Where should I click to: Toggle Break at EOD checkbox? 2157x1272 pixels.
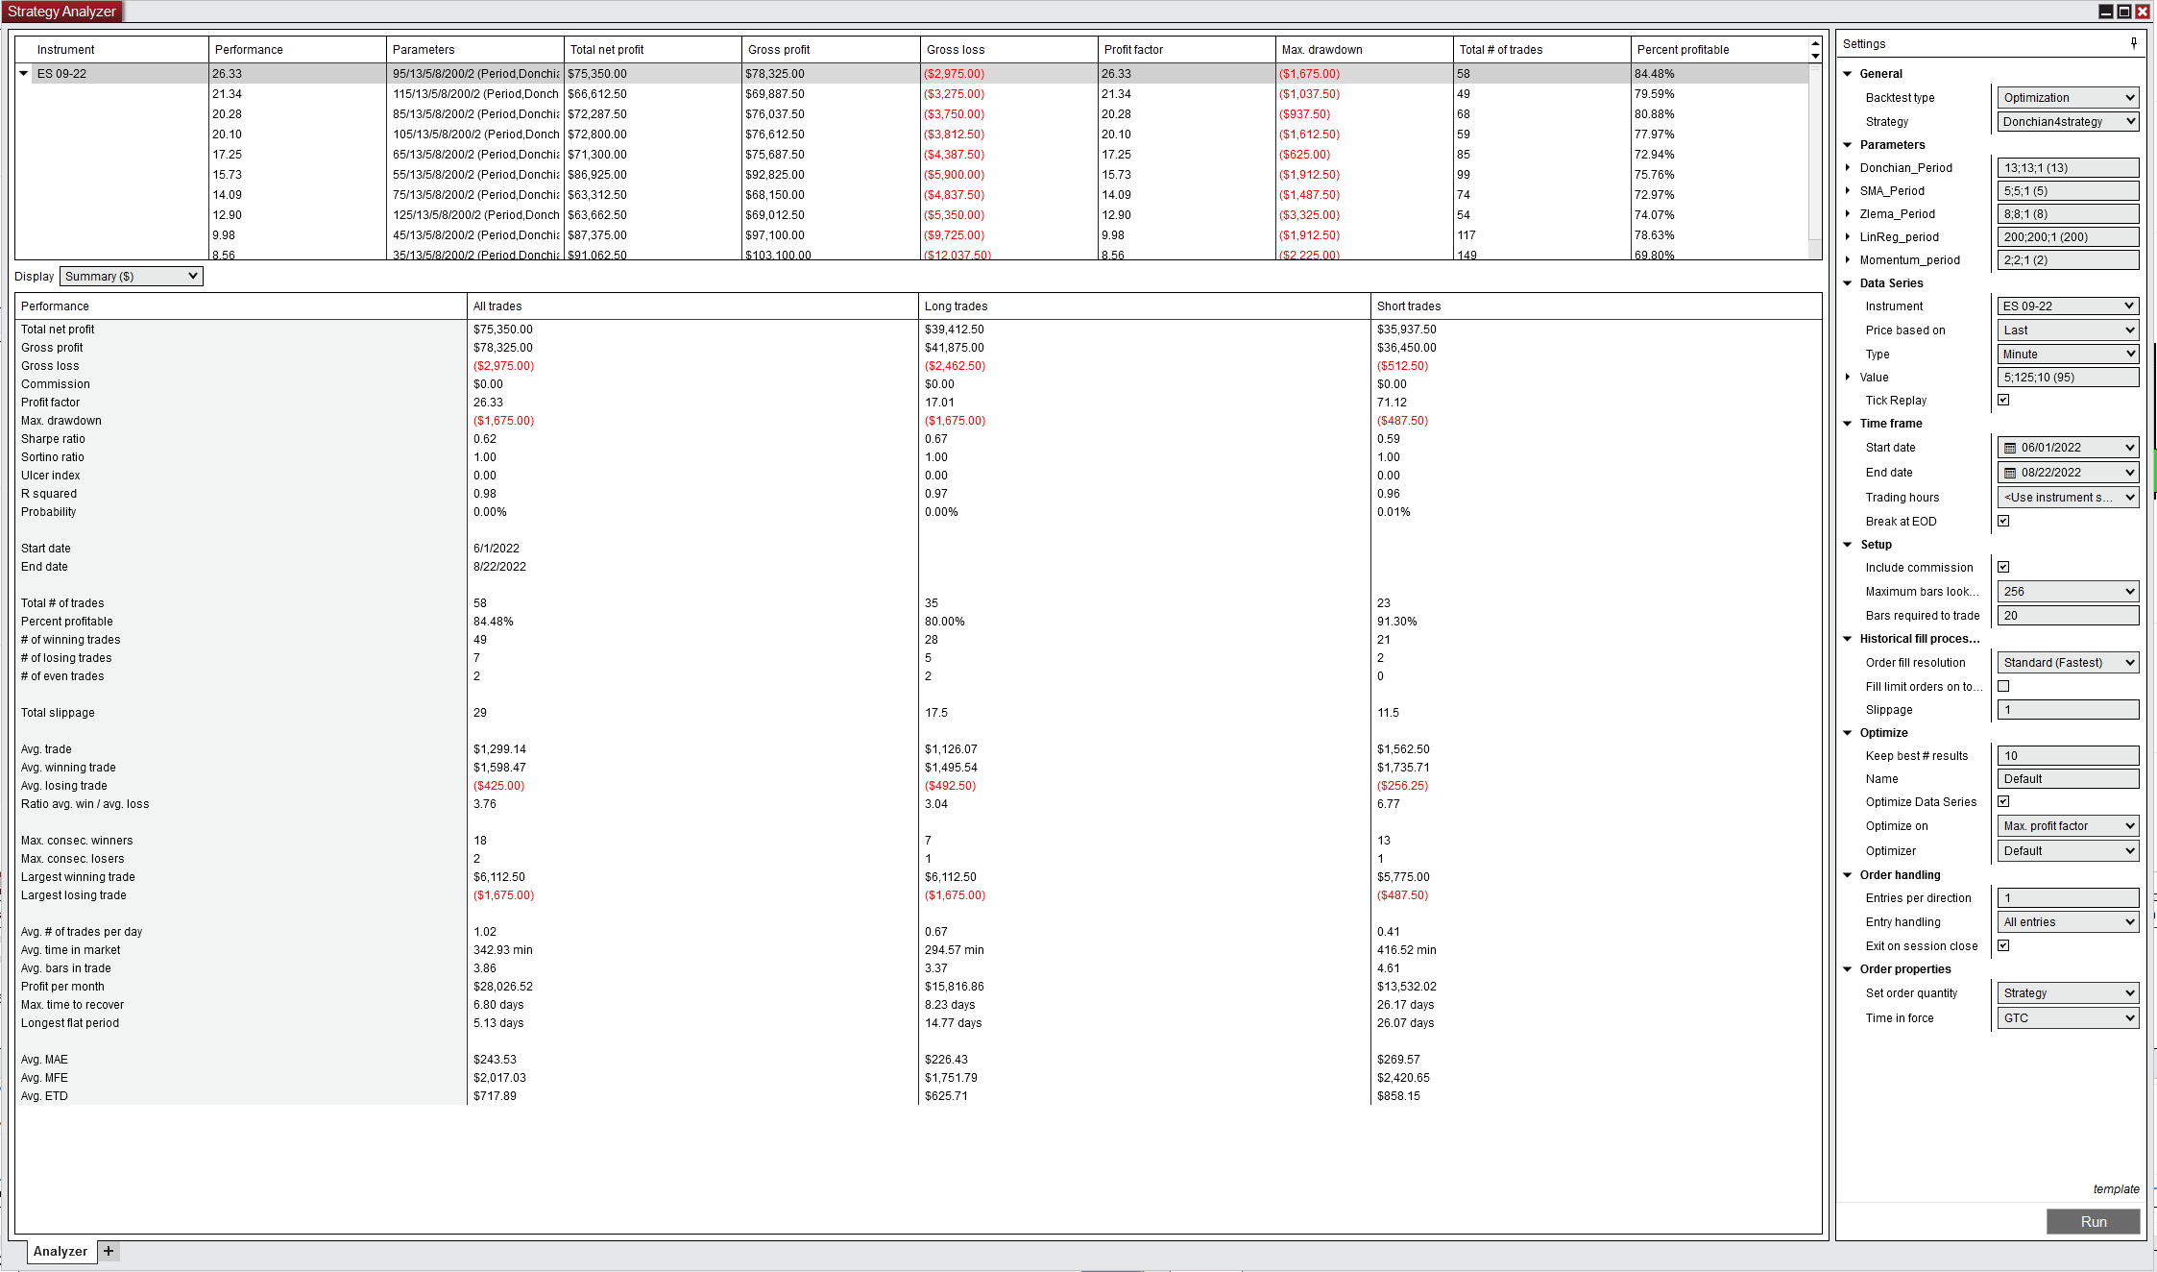click(x=2003, y=521)
